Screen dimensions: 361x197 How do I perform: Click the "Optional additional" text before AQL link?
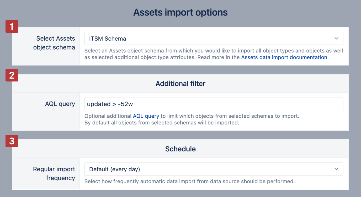point(108,116)
